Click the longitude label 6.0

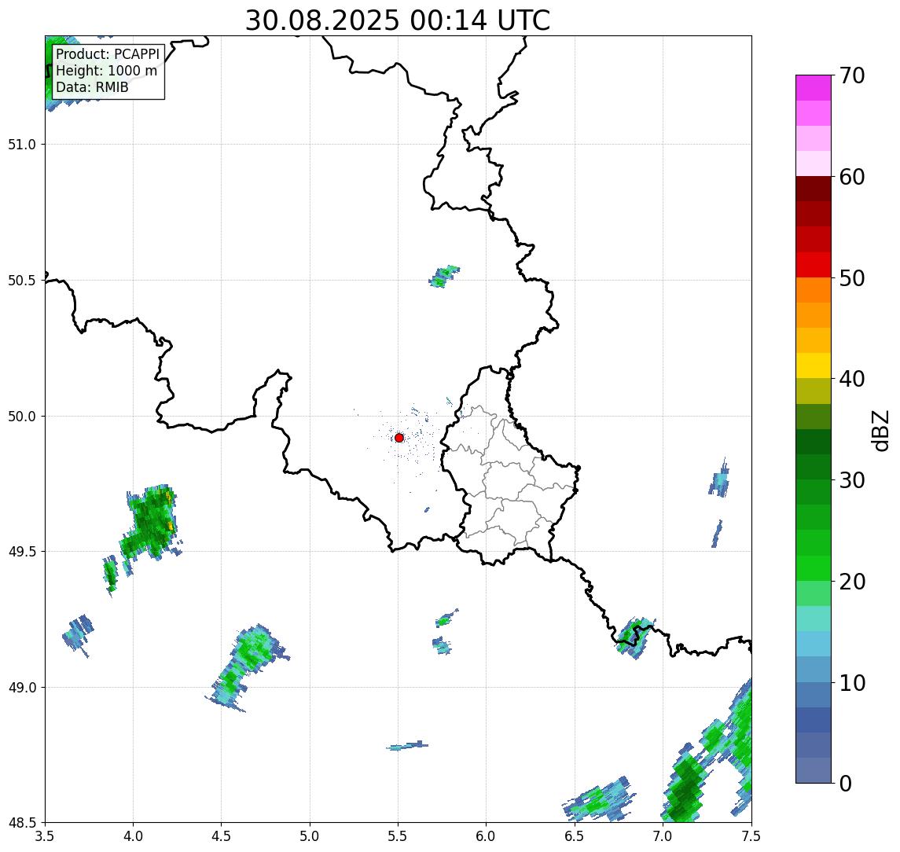click(x=487, y=835)
